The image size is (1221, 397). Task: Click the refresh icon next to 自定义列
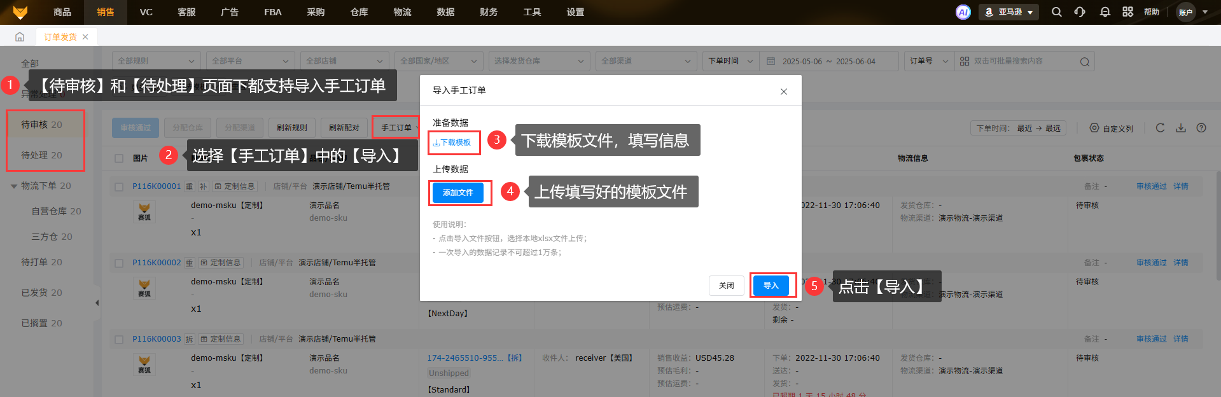1160,128
